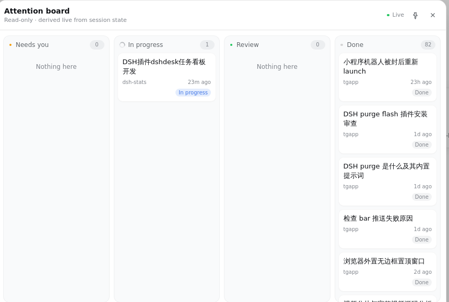Open the DSH purge 是什么及其内置提示词 card
This screenshot has width=449, height=302.
tap(387, 182)
